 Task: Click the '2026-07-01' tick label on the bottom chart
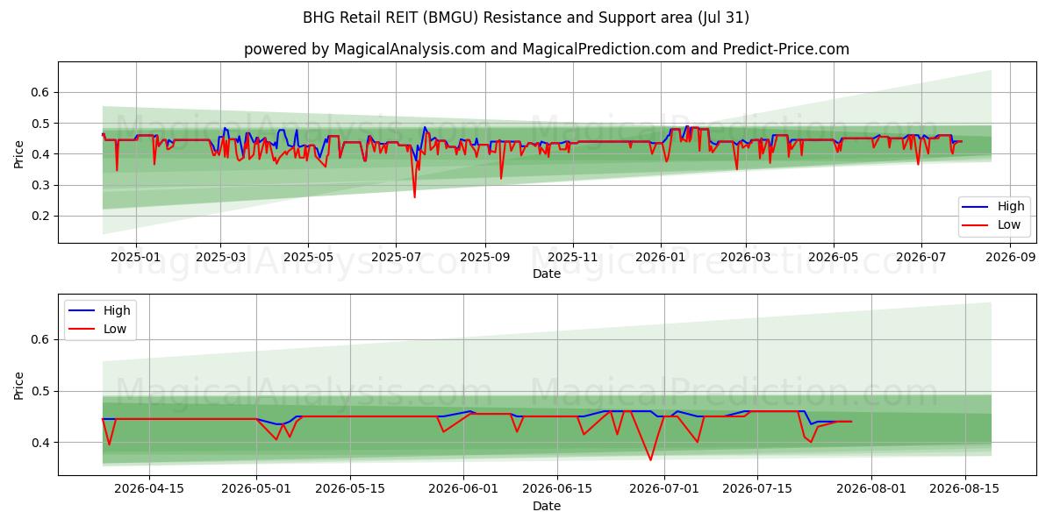(x=663, y=490)
